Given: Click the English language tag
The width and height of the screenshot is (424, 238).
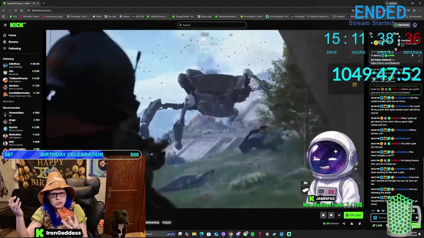Looking at the screenshot, I should (167, 222).
